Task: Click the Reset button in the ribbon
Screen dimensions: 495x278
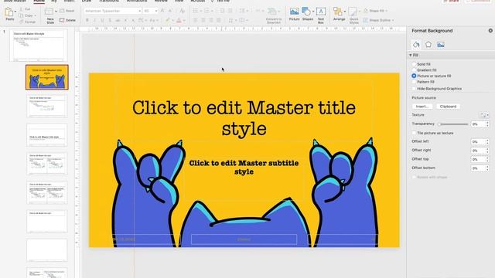Action: (x=67, y=11)
